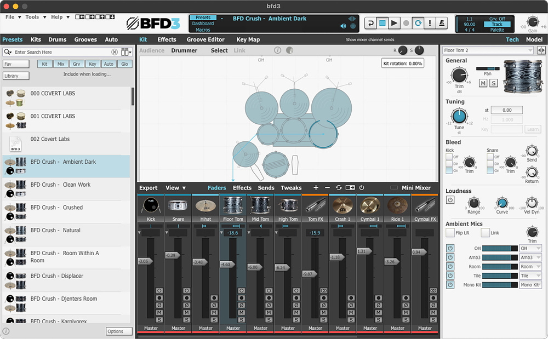This screenshot has width=548, height=339.
Task: Enable the Flip LR checkbox
Action: click(x=450, y=233)
